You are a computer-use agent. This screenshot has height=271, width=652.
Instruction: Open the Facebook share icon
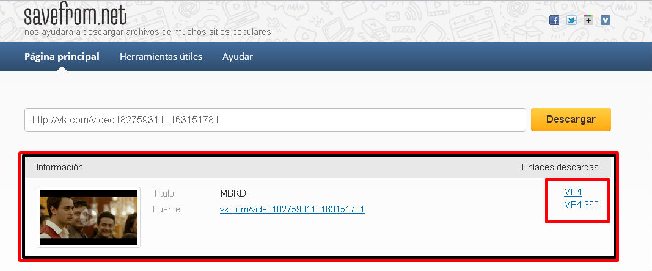coord(554,20)
